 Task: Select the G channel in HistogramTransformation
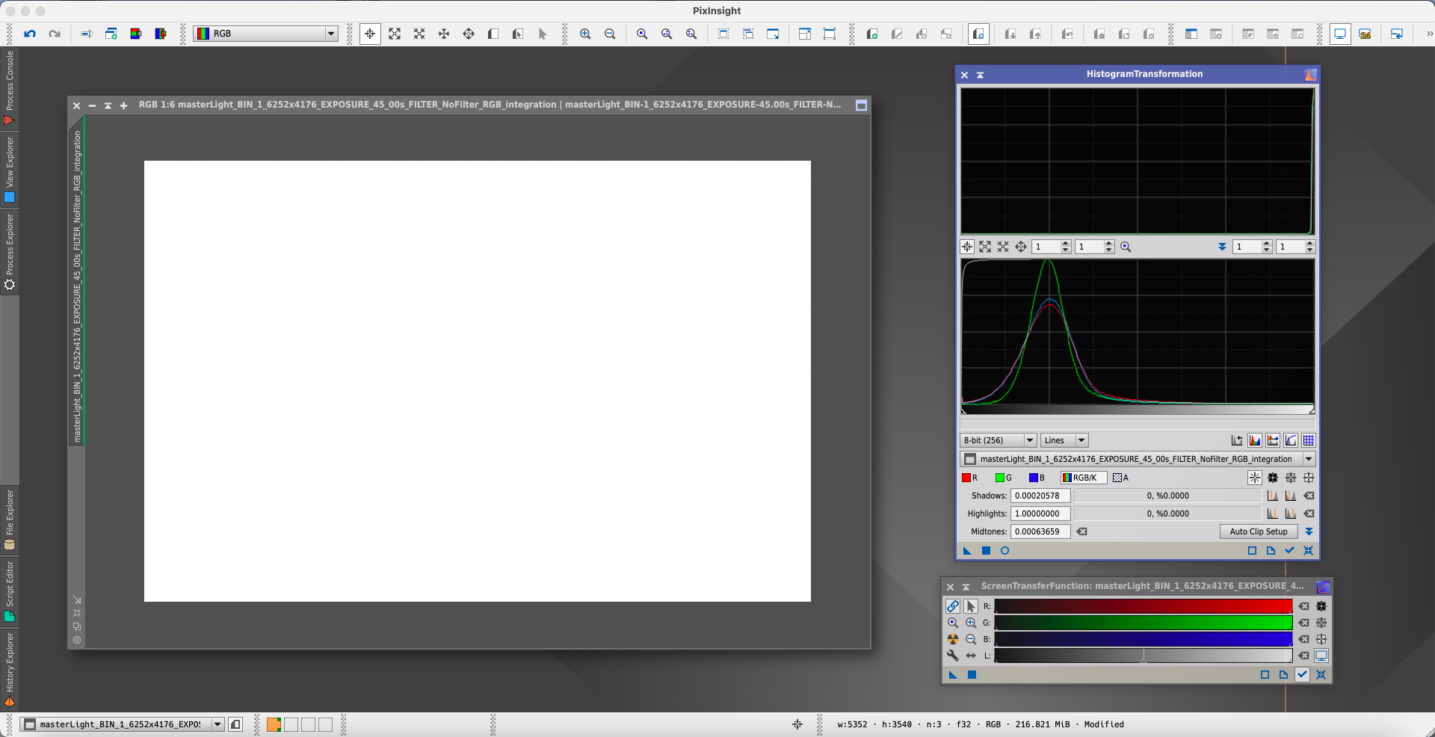pyautogui.click(x=1004, y=478)
